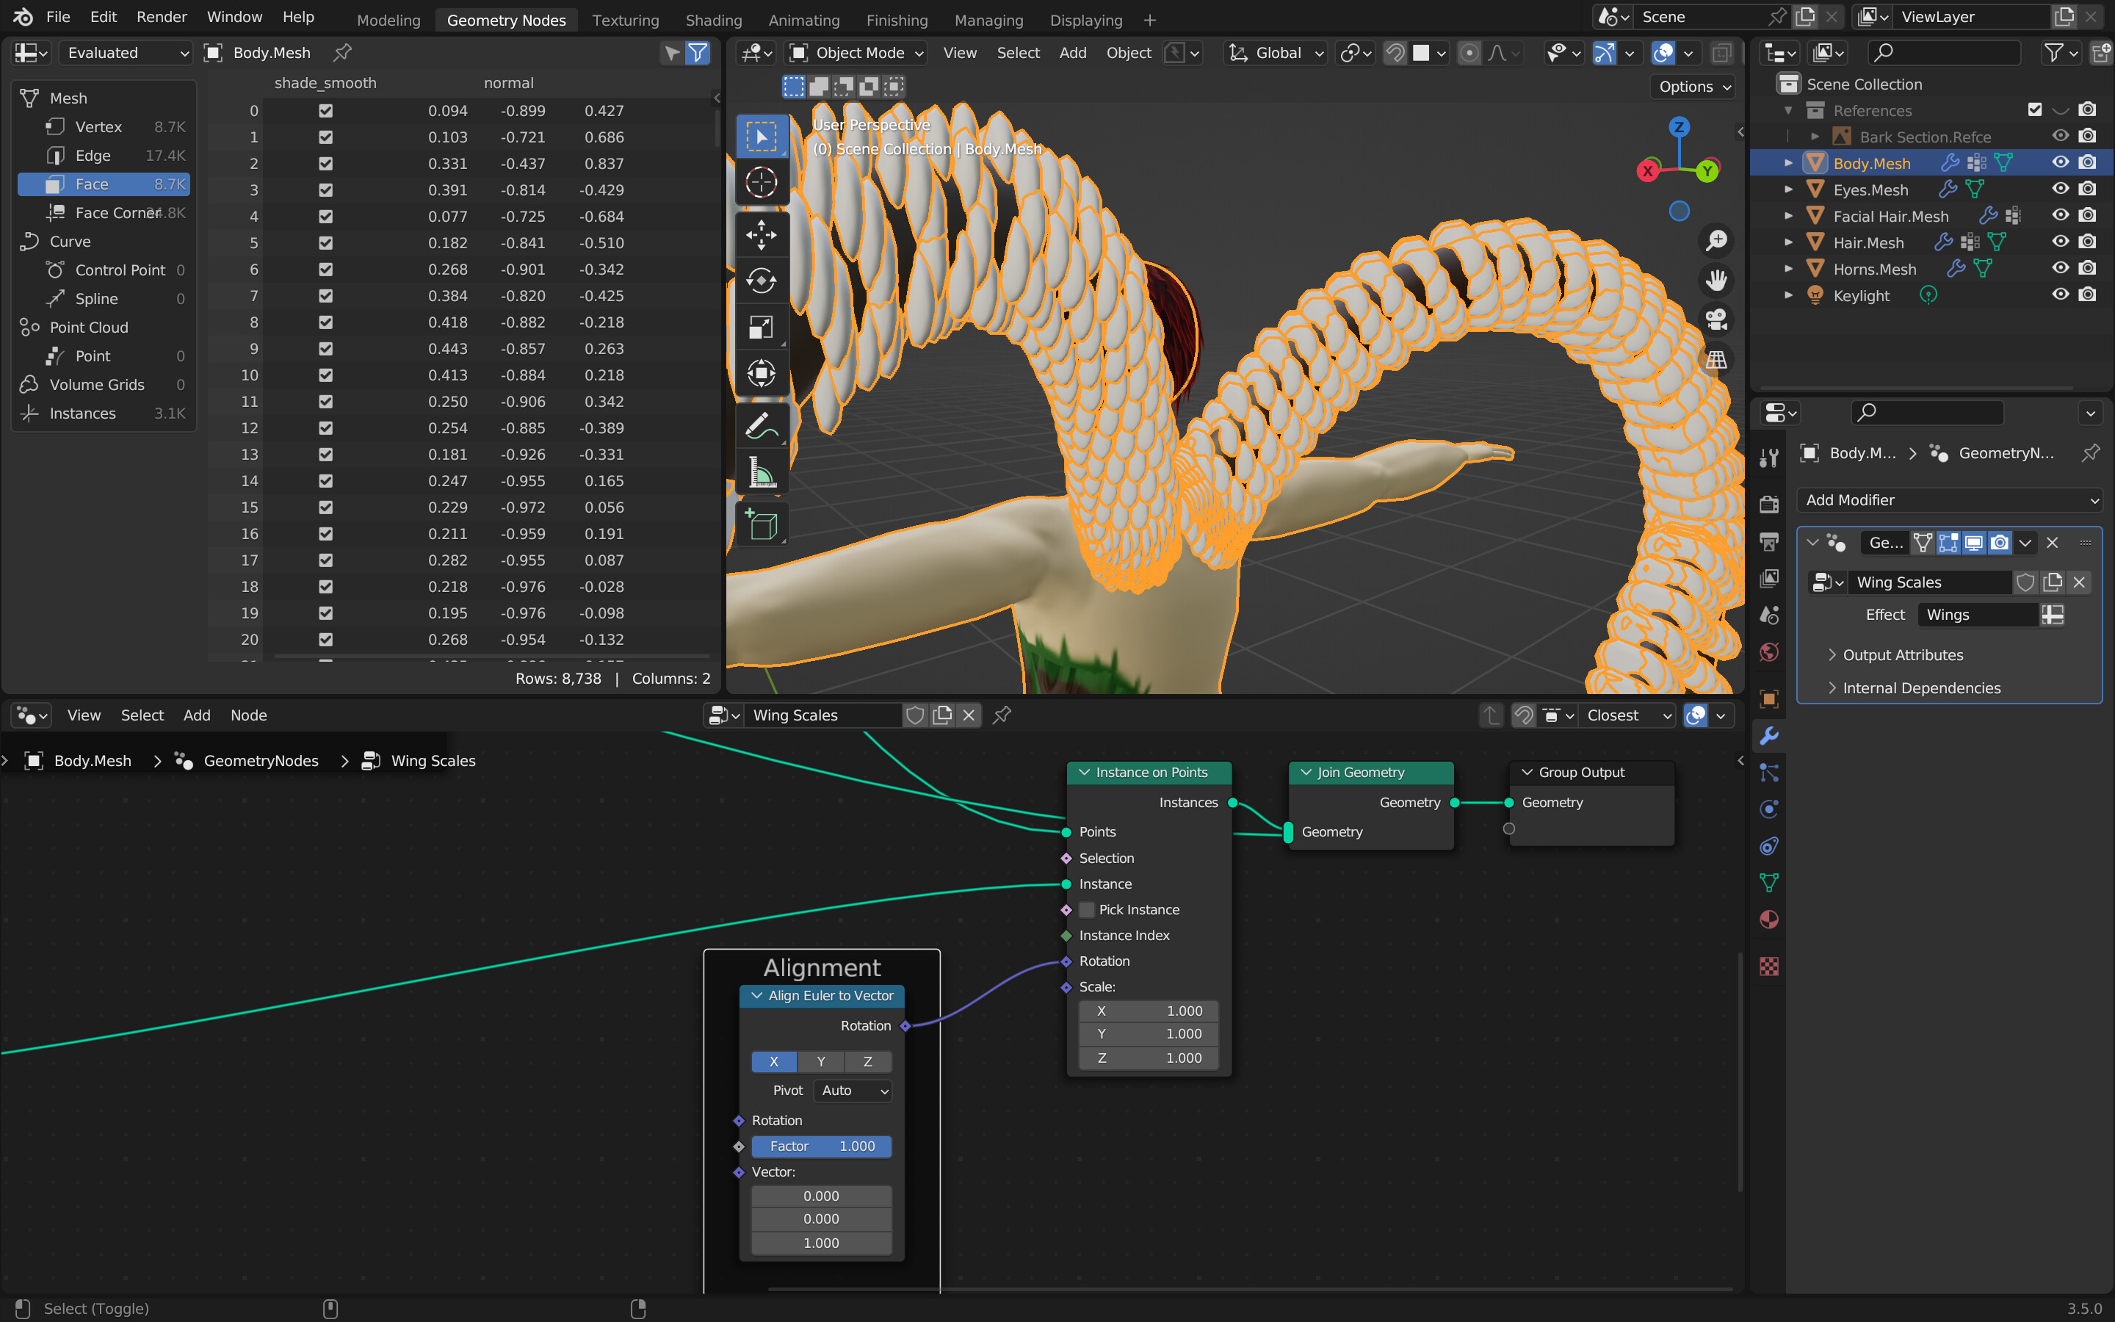Switch to the Modeling workspace tab

pyautogui.click(x=388, y=19)
